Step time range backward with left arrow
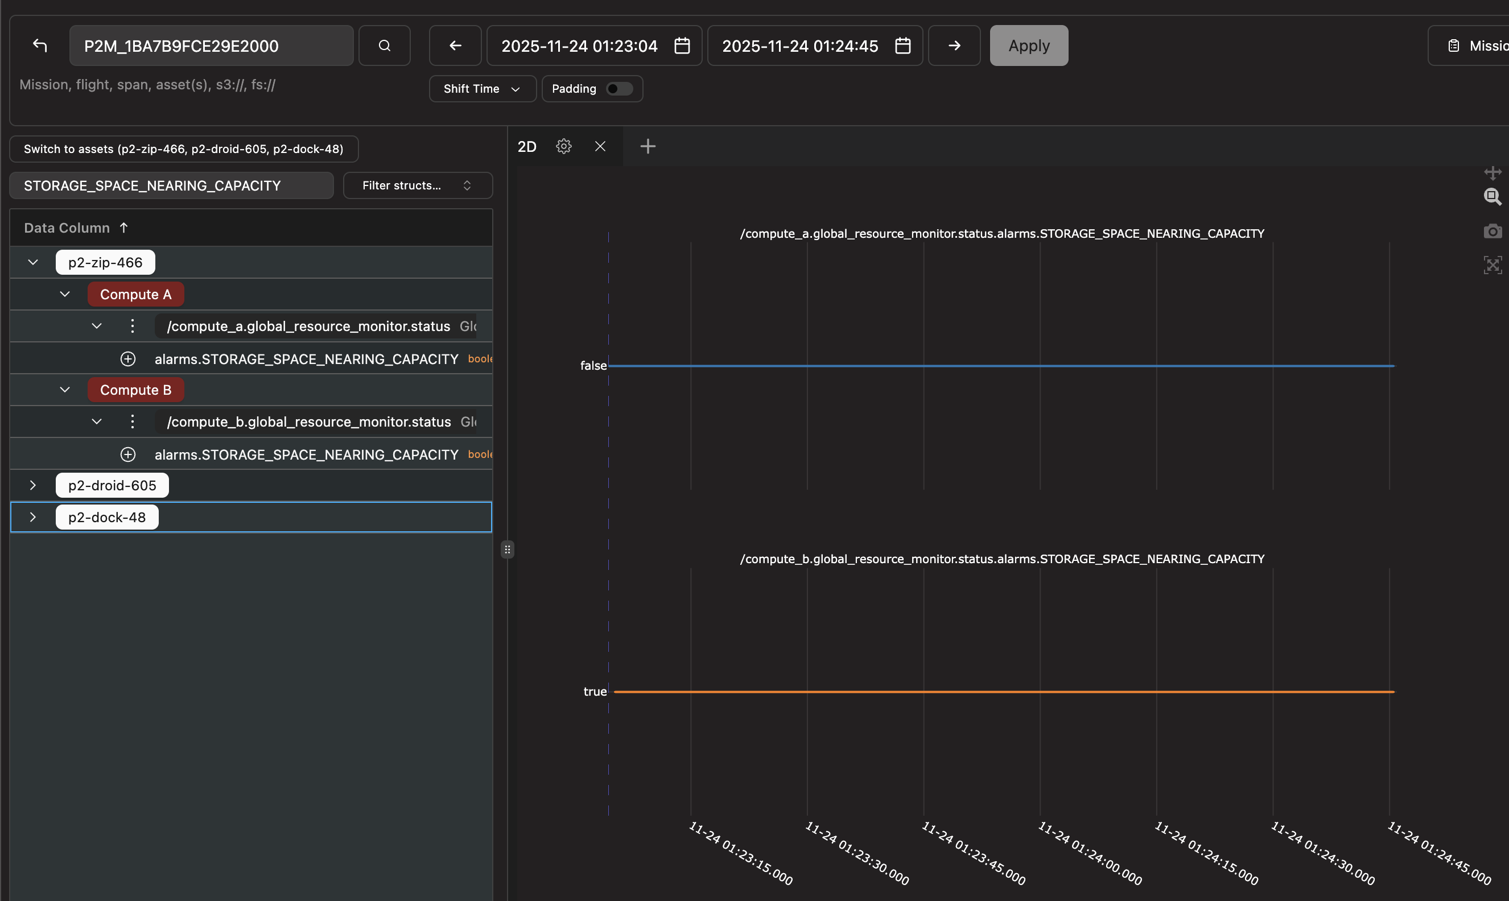The height and width of the screenshot is (901, 1509). coord(455,46)
